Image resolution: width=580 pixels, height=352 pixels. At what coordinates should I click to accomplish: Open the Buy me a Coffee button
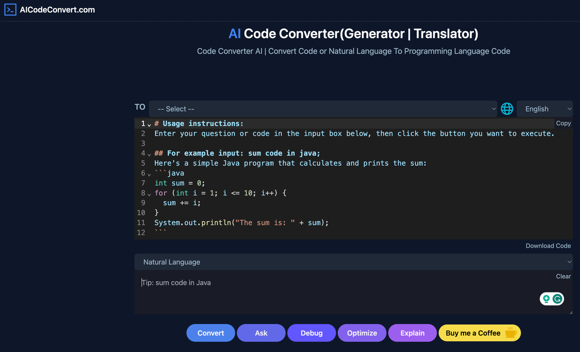tap(479, 333)
